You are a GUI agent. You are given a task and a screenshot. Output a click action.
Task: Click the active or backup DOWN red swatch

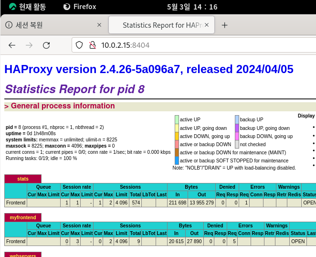click(x=177, y=144)
